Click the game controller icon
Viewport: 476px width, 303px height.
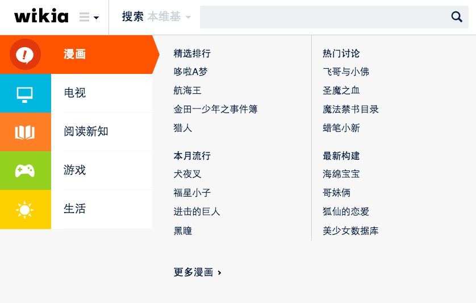[25, 171]
